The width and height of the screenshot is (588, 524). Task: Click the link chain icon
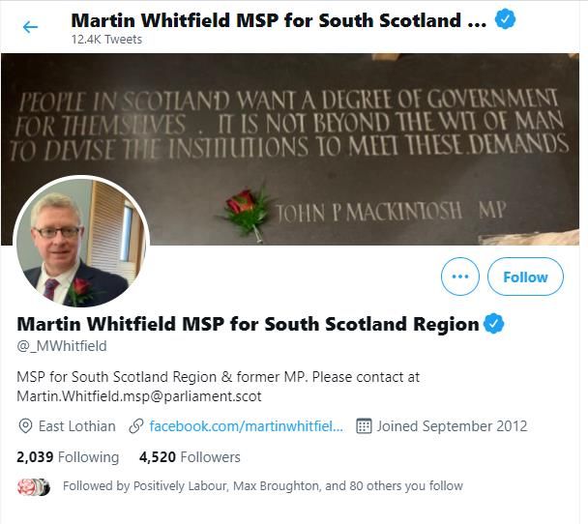pyautogui.click(x=135, y=426)
